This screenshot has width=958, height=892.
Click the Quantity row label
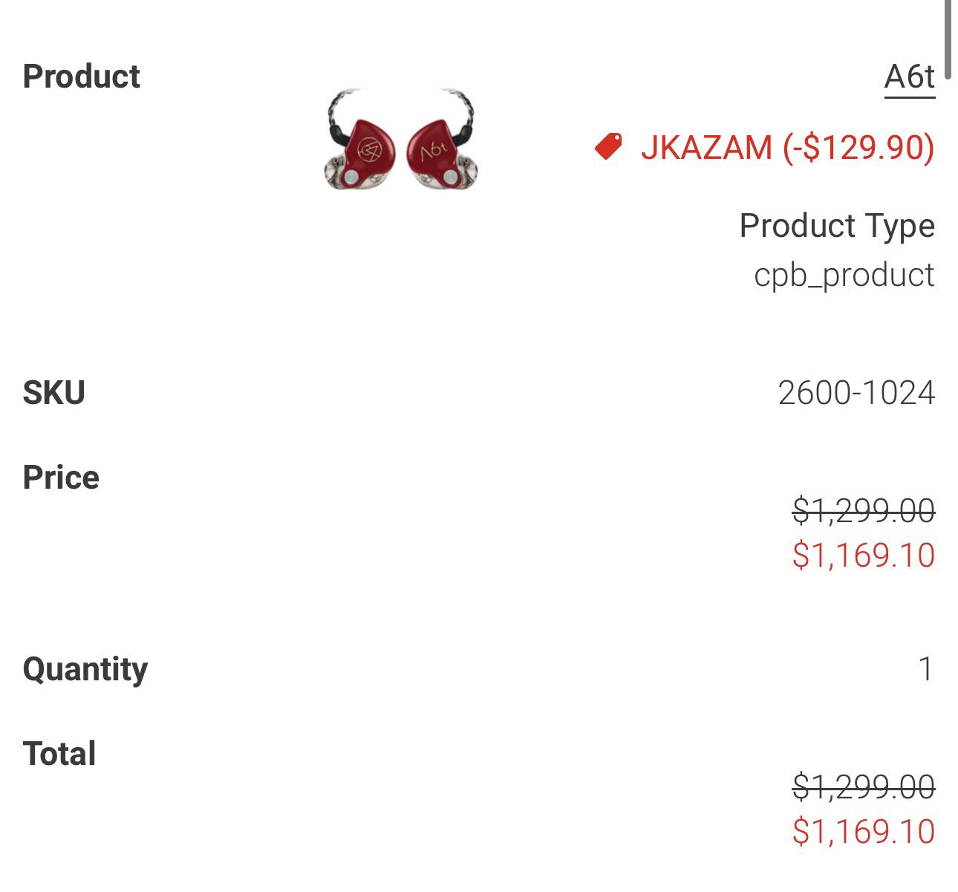(x=85, y=669)
